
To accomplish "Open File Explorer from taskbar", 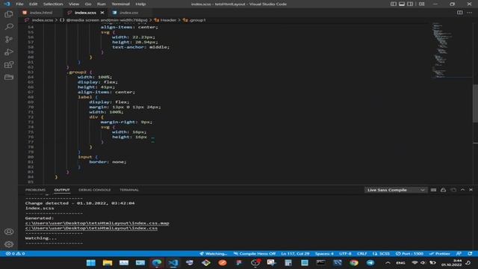I will click(108, 262).
